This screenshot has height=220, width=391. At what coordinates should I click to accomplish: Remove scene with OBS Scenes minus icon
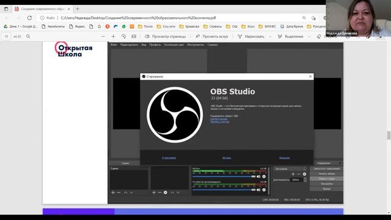coord(119,193)
